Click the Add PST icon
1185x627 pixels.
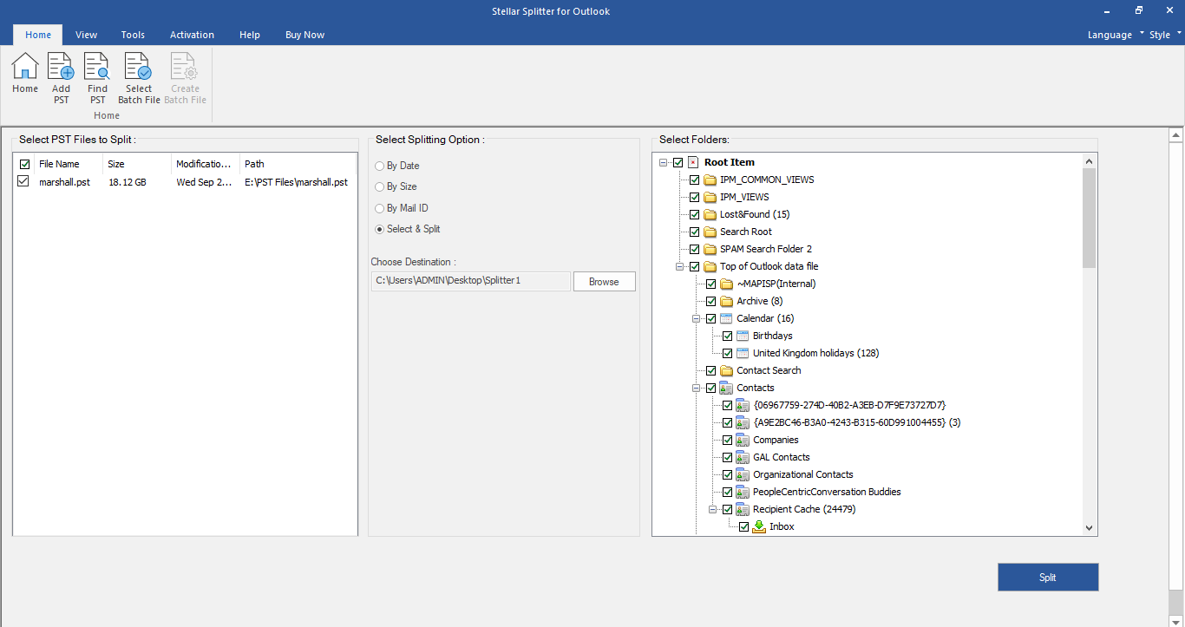(x=61, y=66)
